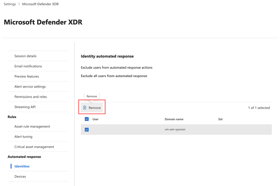Open Streaming API settings
Screen dimensions: 280x186
tap(25, 107)
